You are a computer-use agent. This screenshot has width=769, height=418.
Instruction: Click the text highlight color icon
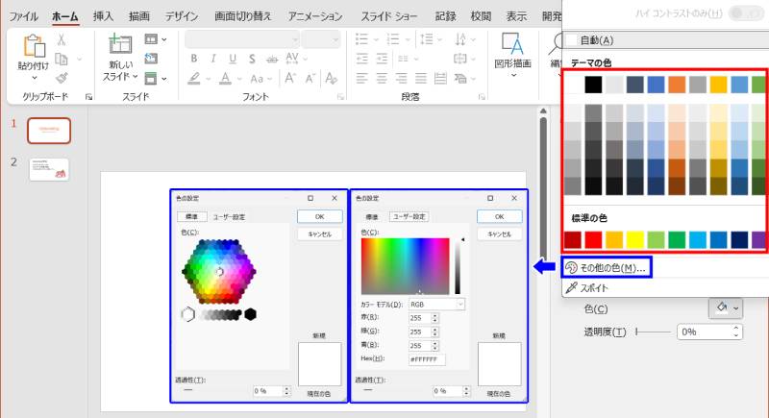coord(195,79)
